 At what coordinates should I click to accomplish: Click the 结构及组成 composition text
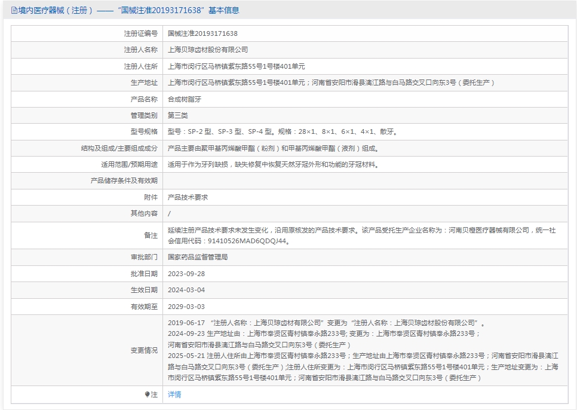tap(274, 148)
